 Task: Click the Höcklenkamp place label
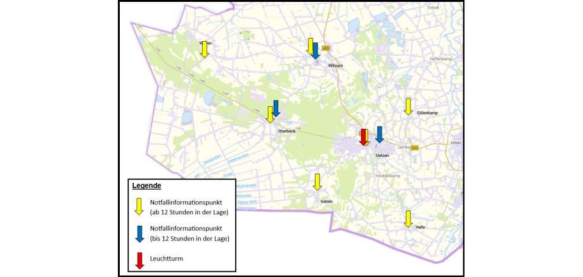(x=388, y=175)
